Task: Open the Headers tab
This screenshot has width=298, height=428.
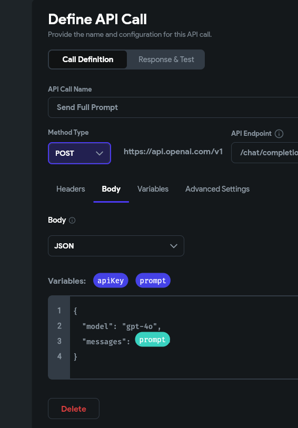Action: click(71, 189)
